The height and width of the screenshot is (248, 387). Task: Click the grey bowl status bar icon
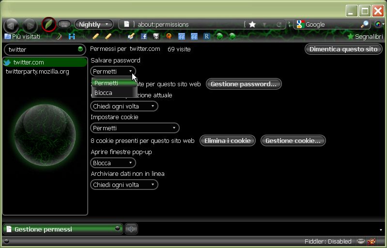[360, 241]
